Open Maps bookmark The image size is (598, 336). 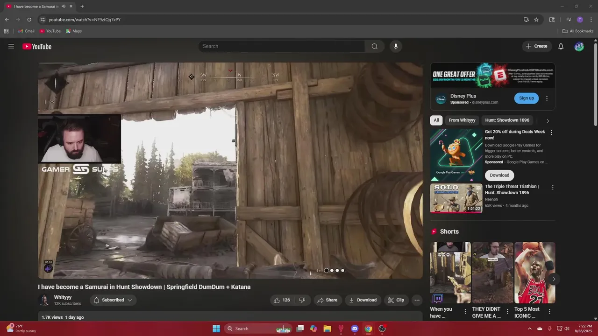[x=74, y=31]
